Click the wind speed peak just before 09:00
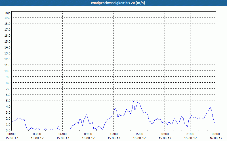This screenshot has height=141, width=227. 87,114
